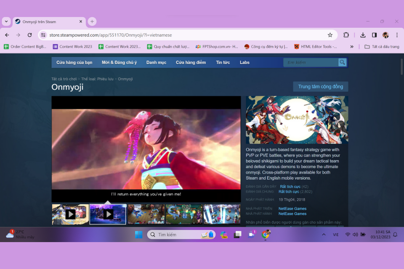
Task: Open the Tin tức menu item
Action: (223, 63)
